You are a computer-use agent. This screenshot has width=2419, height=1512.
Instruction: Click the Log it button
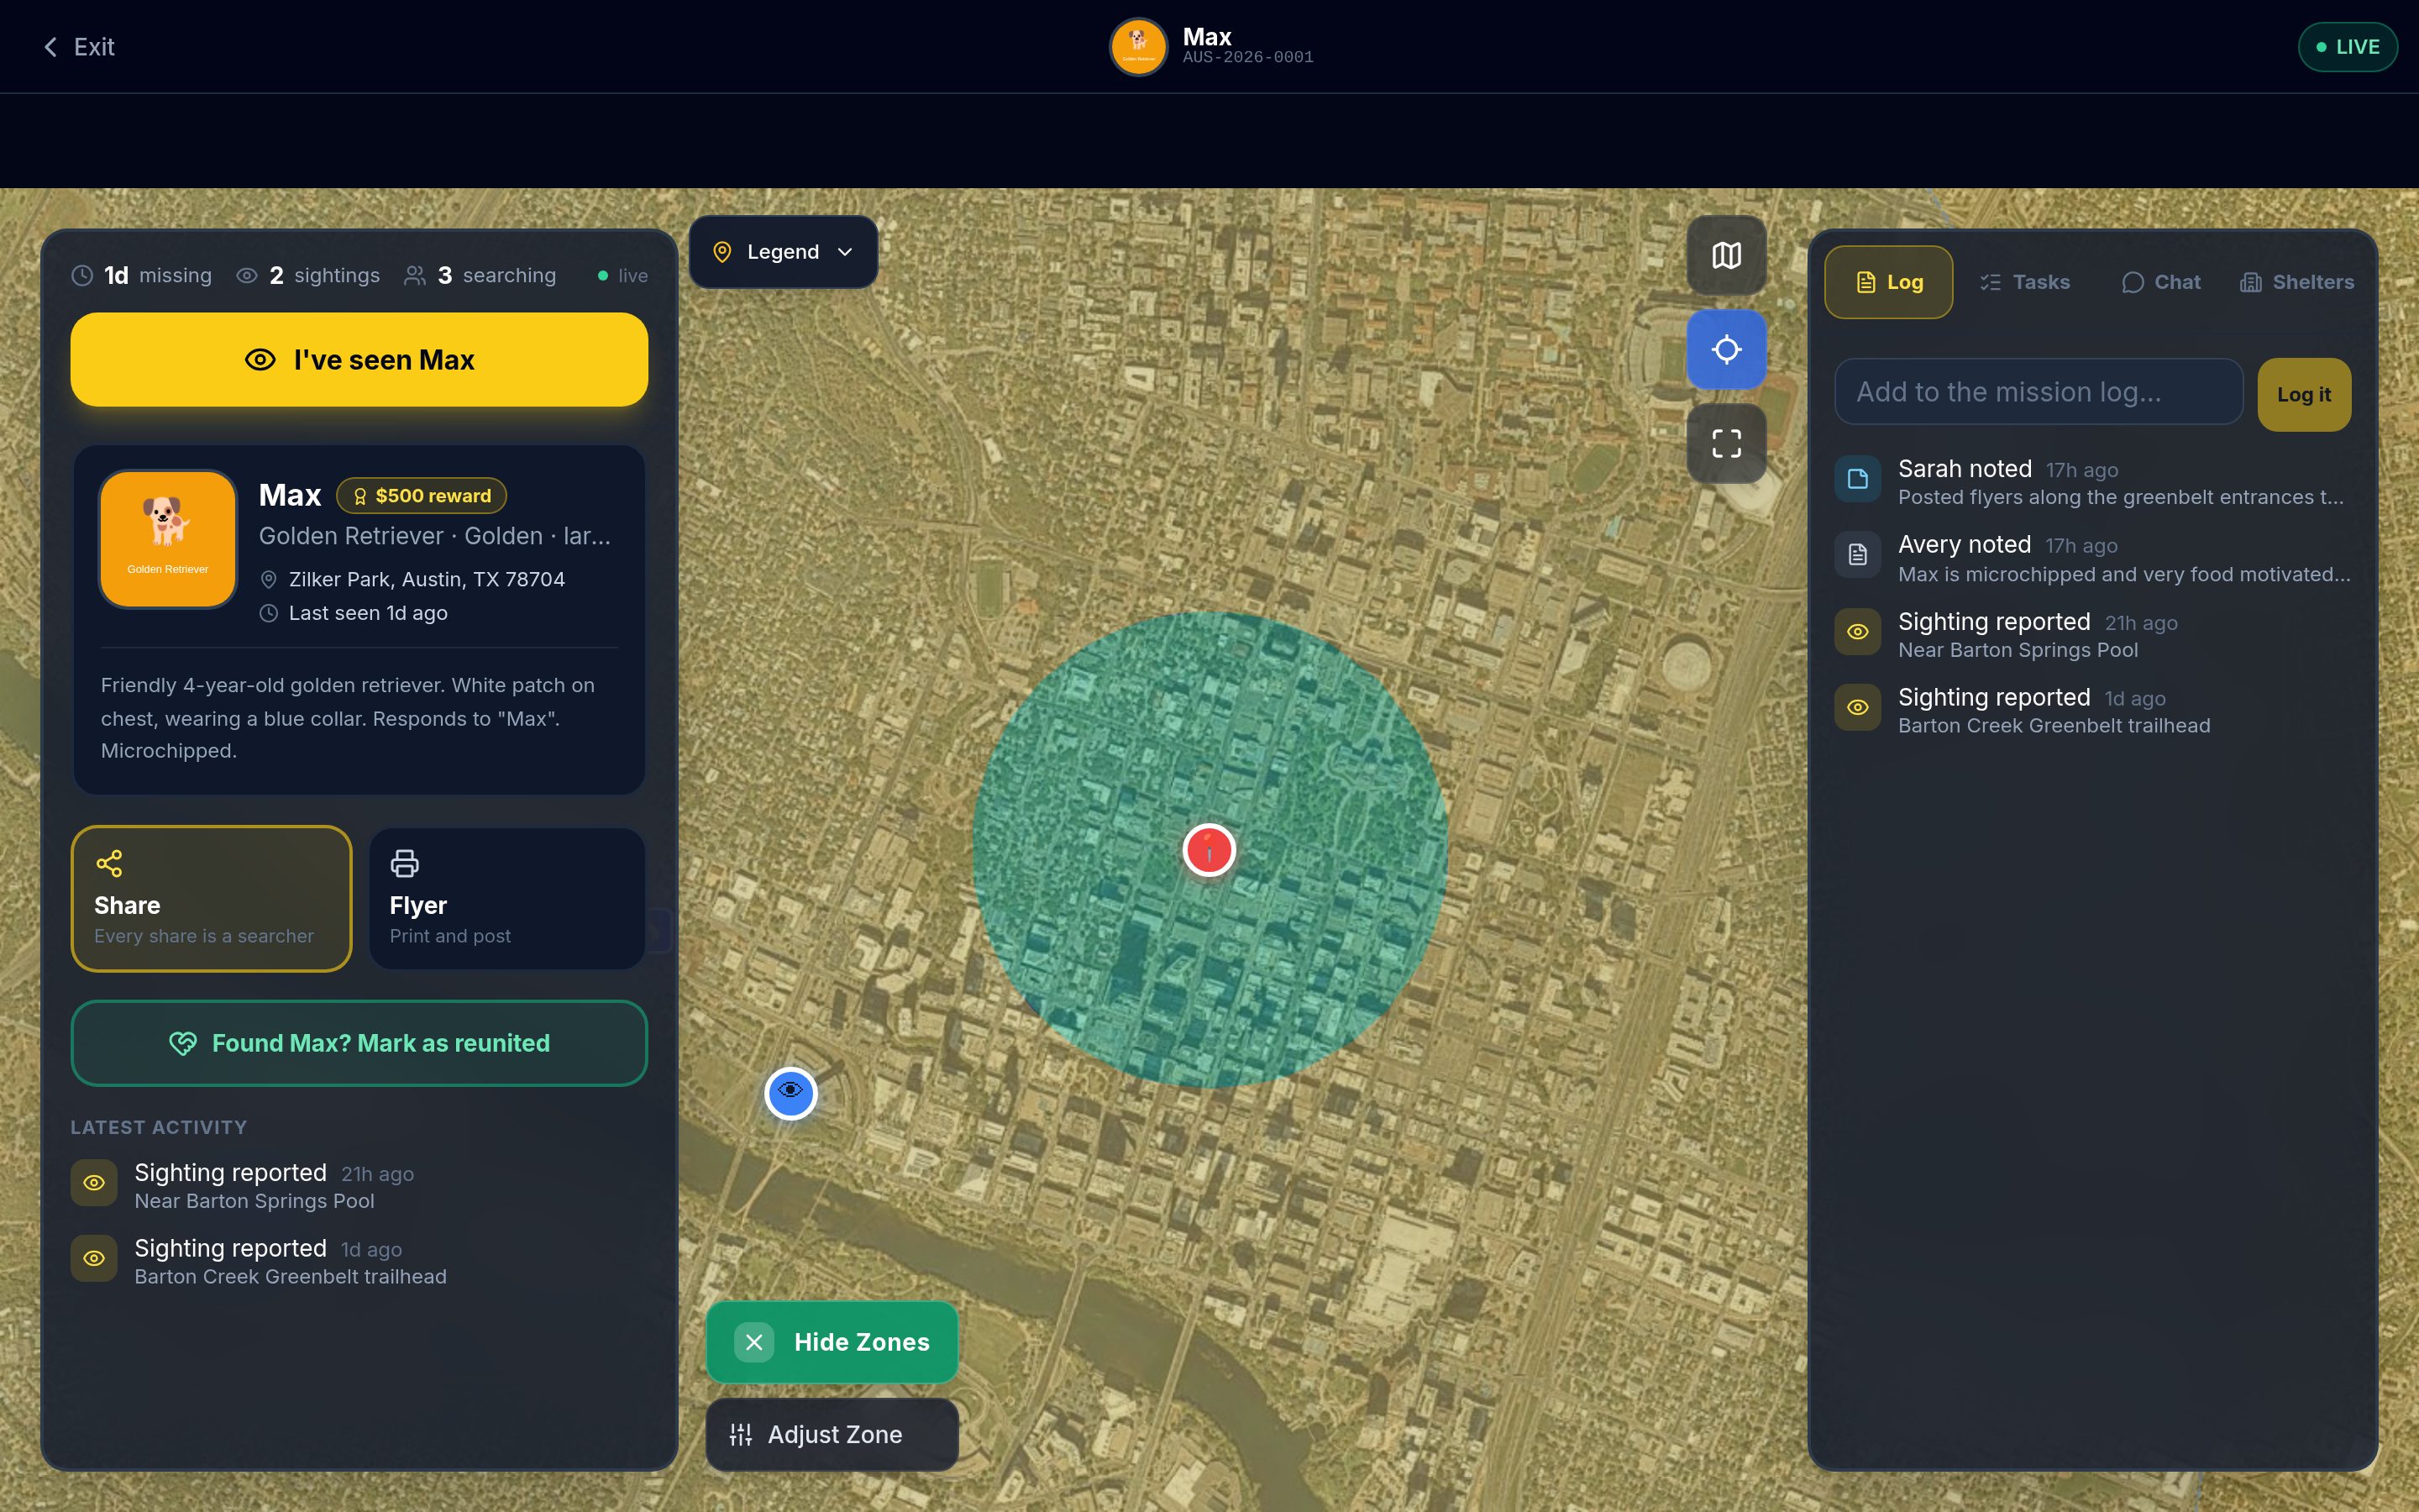pyautogui.click(x=2303, y=395)
